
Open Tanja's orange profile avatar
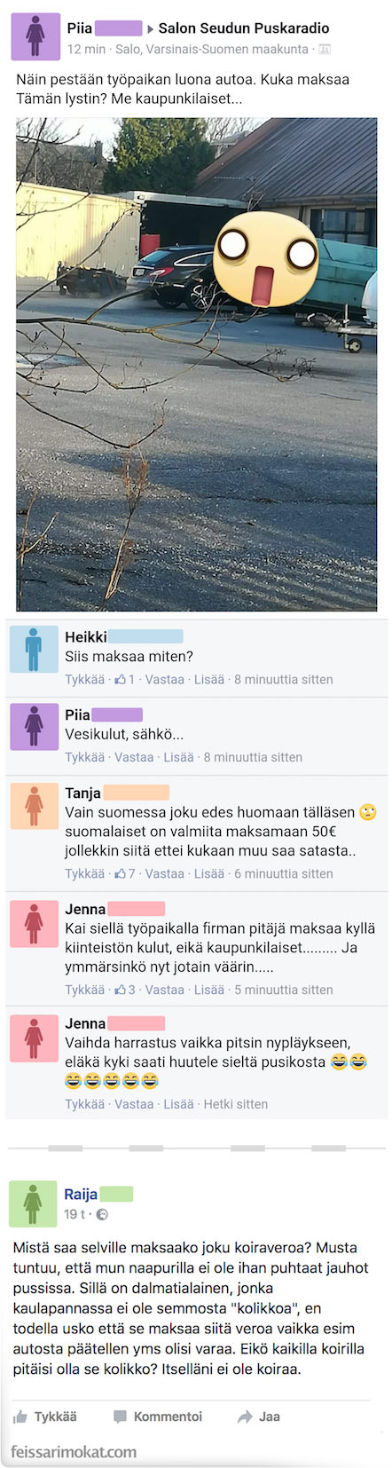pos(34,805)
